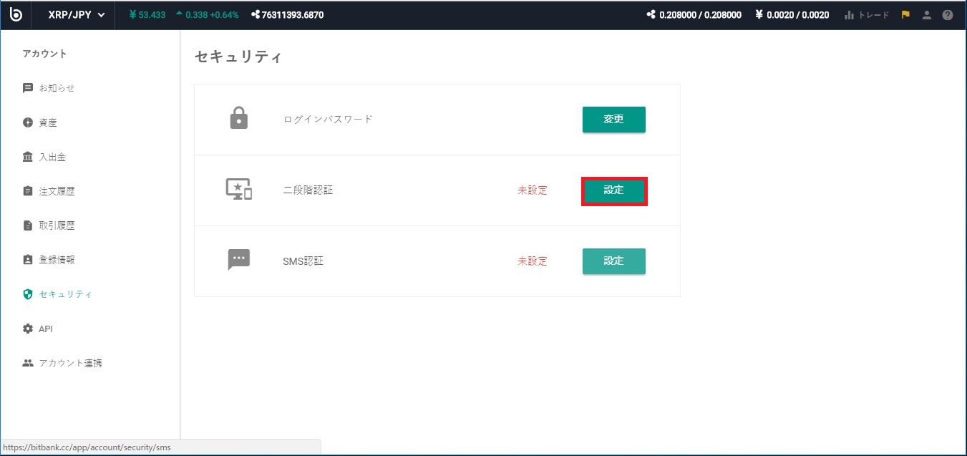Viewport: 967px width, 456px height.
Task: Click 設定 for two-factor authentication
Action: tap(613, 190)
